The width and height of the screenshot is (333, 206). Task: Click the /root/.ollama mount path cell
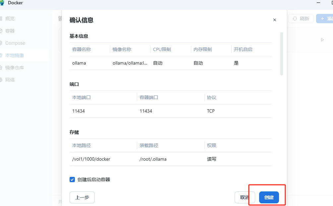coord(153,159)
